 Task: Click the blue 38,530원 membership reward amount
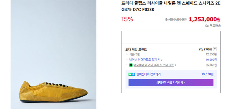point(207,74)
